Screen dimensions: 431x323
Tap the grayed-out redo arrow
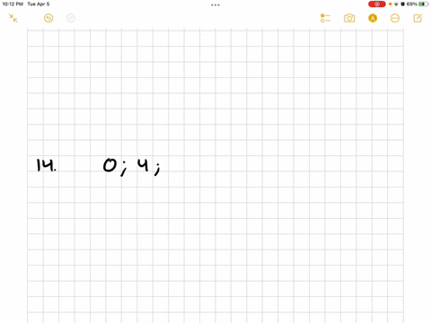tap(71, 18)
